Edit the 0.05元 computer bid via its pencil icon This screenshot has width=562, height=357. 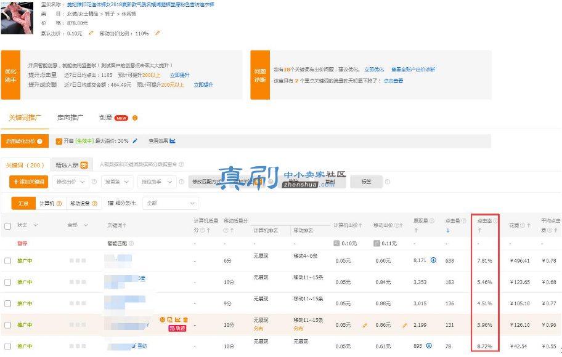(x=365, y=325)
